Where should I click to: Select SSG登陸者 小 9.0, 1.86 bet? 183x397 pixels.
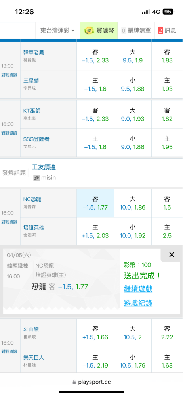(133, 143)
